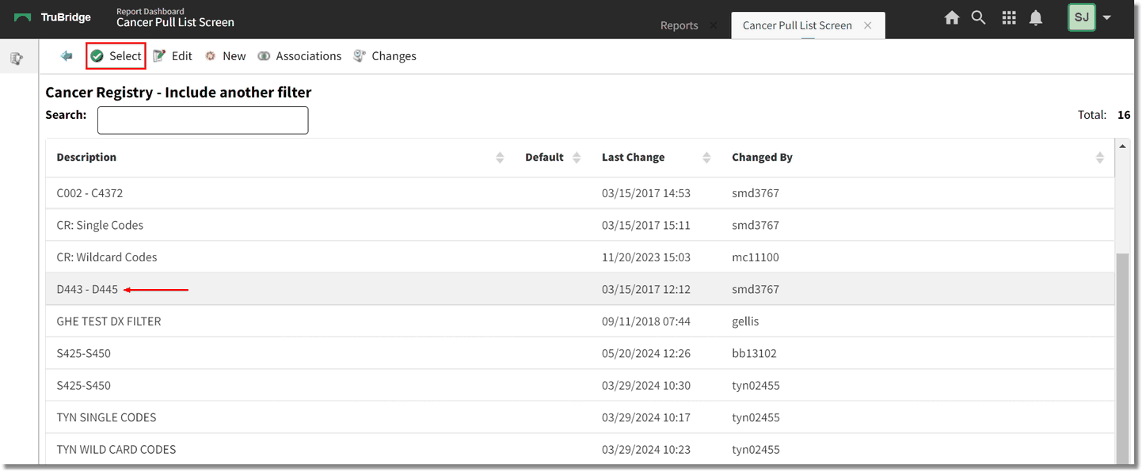
Task: Click the date 03/29/2024 10:23
Action: (645, 449)
